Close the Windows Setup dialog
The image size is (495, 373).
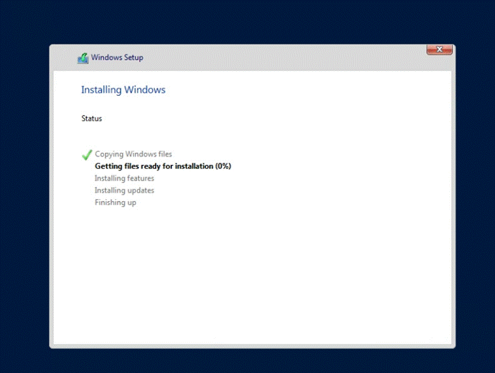click(439, 49)
